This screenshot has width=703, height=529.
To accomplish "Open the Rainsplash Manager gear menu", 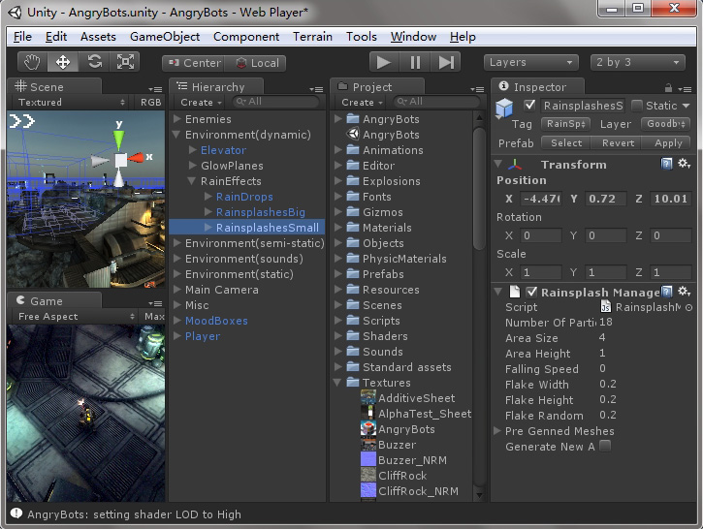I will coord(684,292).
